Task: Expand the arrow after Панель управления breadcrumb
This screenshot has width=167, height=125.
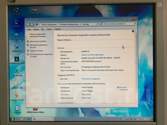Action: (58, 24)
